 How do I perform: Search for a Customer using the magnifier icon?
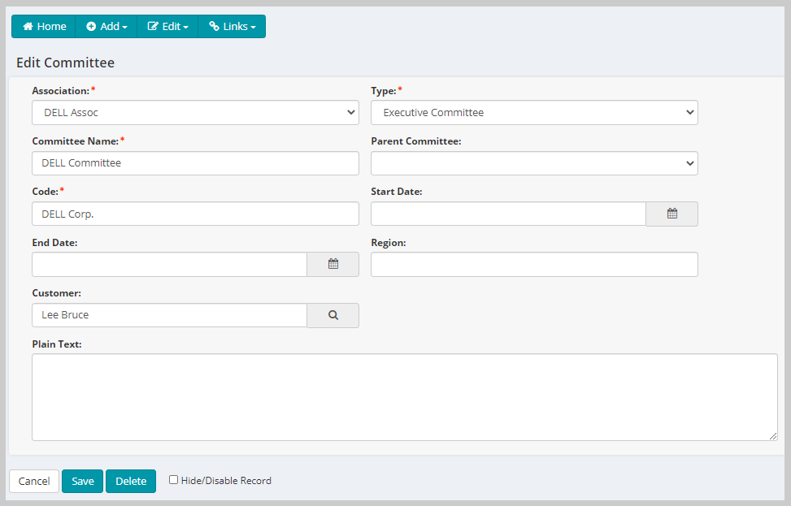click(x=332, y=315)
